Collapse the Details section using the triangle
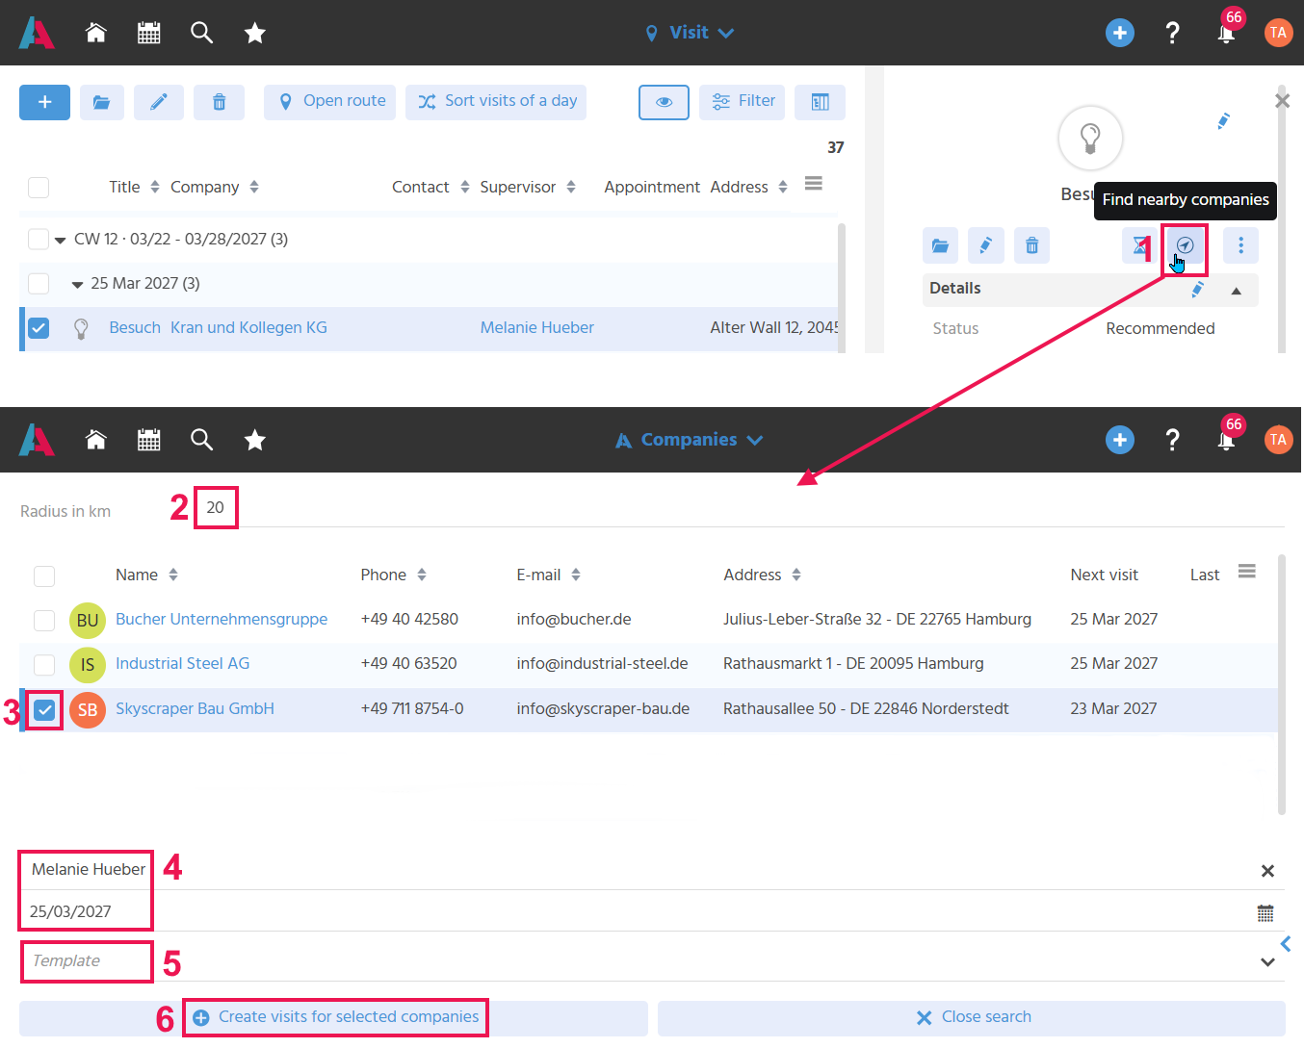1304x1048 pixels. click(1237, 291)
